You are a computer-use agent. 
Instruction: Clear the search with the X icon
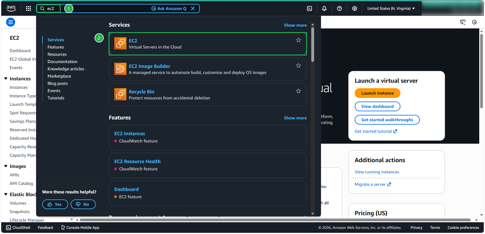click(193, 8)
